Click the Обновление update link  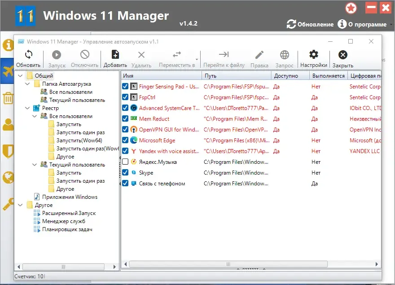click(x=310, y=24)
